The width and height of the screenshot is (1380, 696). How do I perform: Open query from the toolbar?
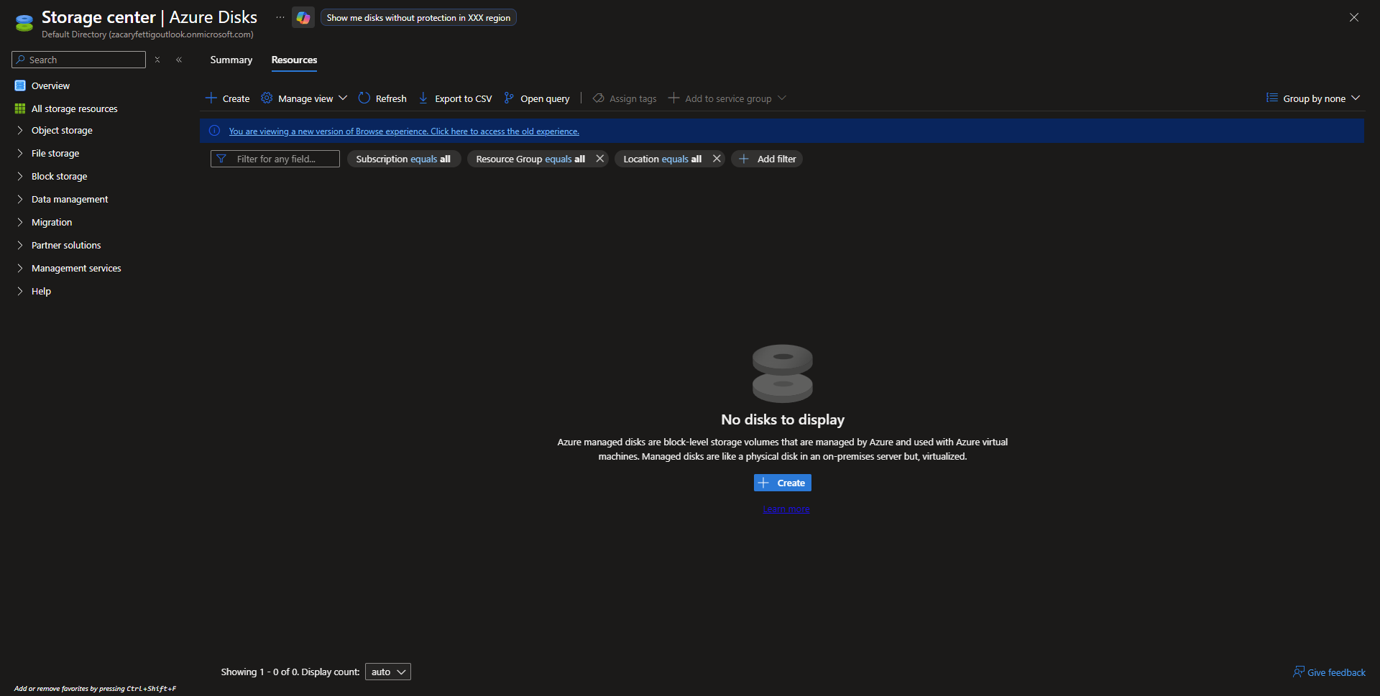537,98
